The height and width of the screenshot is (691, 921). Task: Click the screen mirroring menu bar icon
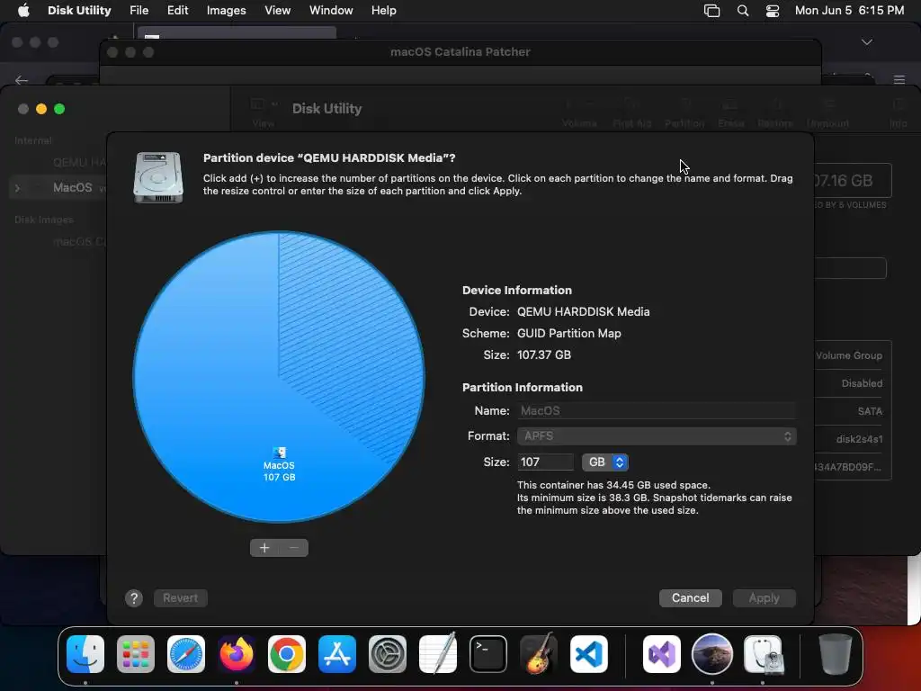tap(712, 11)
